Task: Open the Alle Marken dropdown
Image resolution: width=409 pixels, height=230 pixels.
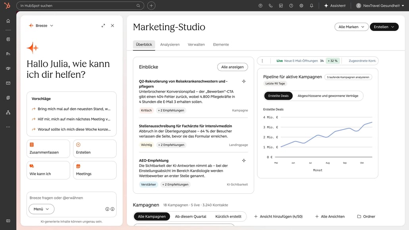Action: coord(351,27)
